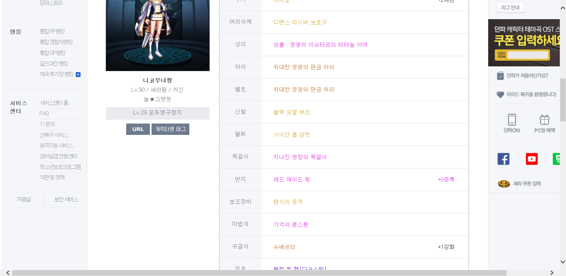Screen dimensions: 566x276
Task: Open 약관 및 정책 link
Action: point(52,177)
